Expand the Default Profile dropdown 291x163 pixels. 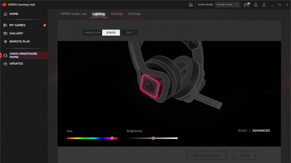(228, 4)
